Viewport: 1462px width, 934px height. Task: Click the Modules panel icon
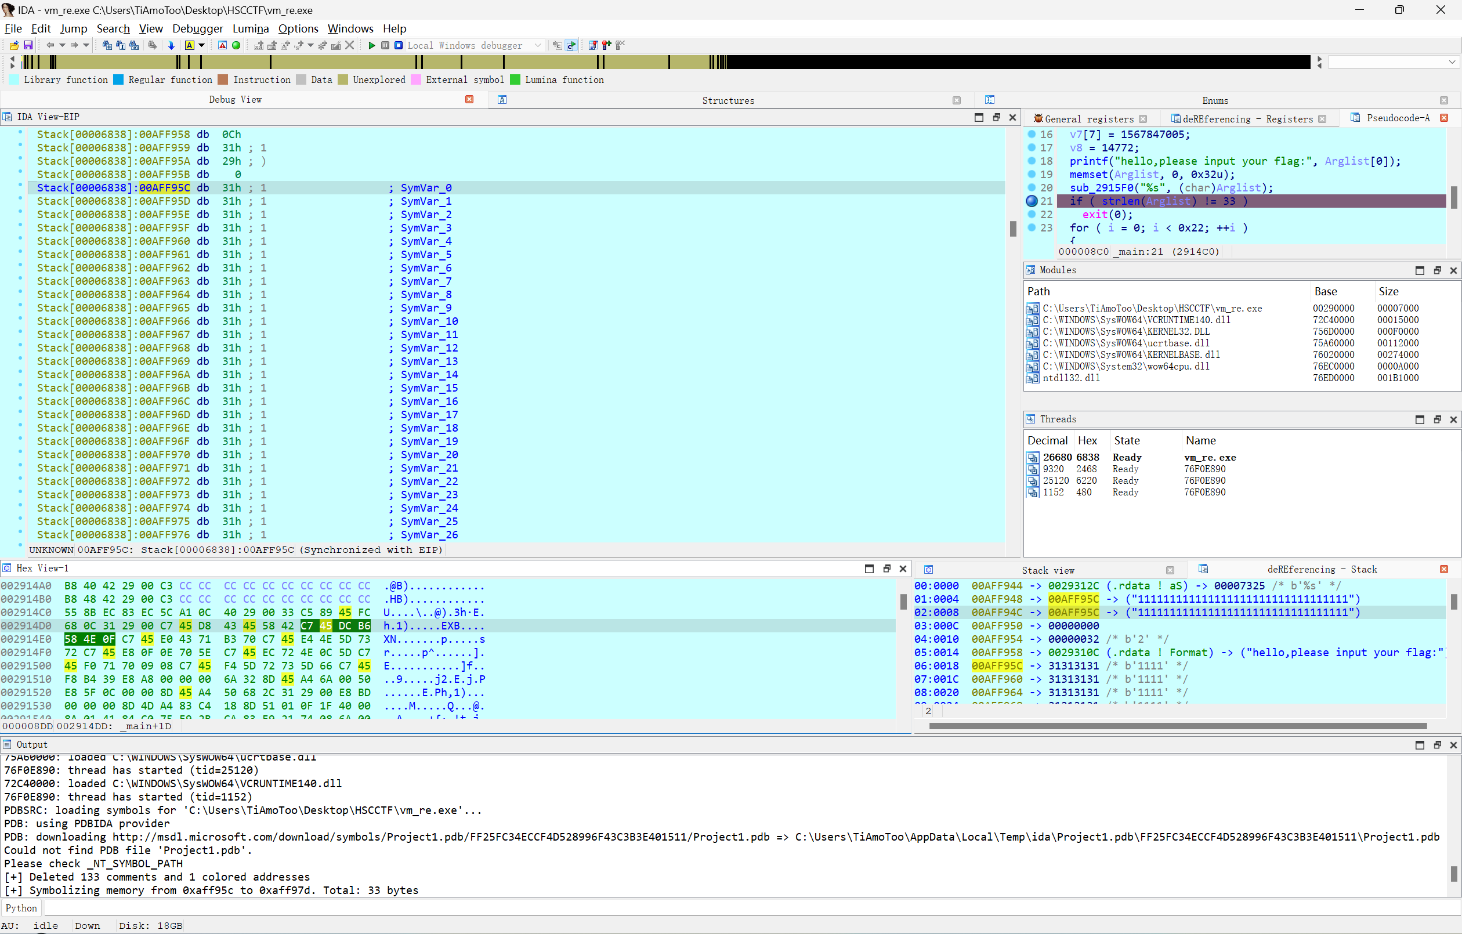(1030, 270)
